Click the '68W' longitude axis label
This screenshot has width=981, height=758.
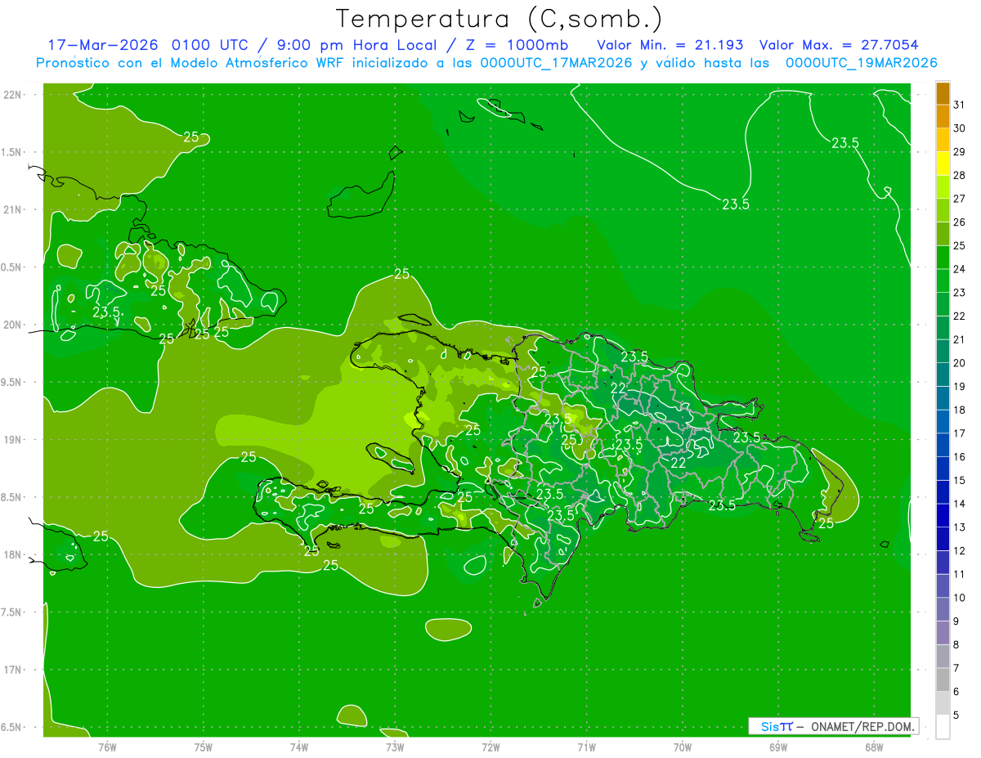pos(873,747)
